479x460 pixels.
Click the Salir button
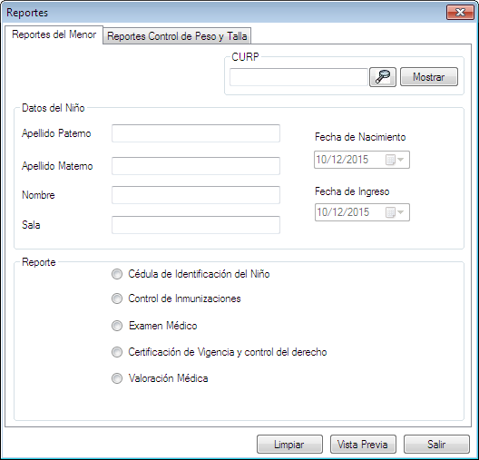436,444
